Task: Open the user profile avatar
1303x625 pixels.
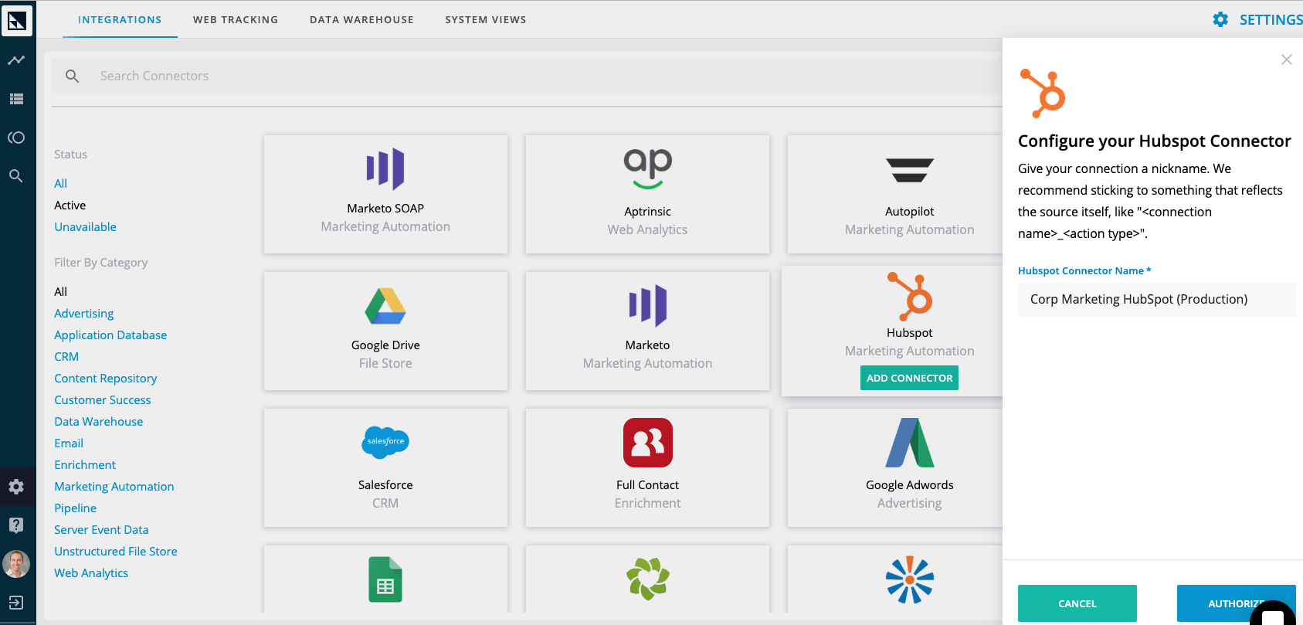Action: [16, 564]
